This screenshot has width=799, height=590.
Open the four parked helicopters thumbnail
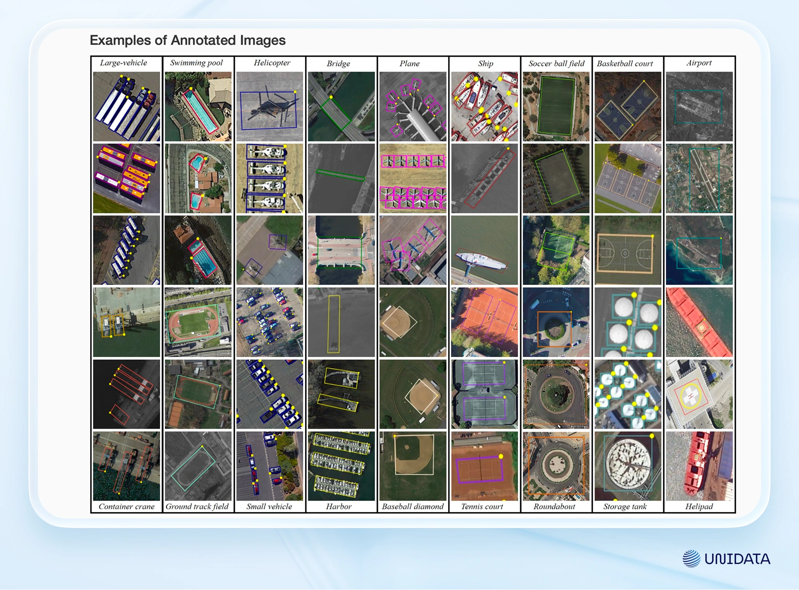tap(269, 178)
